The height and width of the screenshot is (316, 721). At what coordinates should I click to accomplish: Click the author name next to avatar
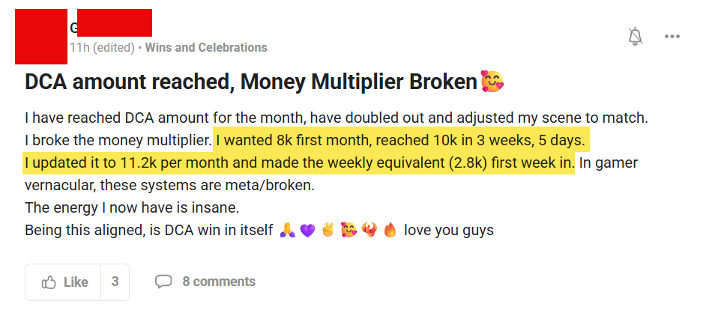coord(111,25)
